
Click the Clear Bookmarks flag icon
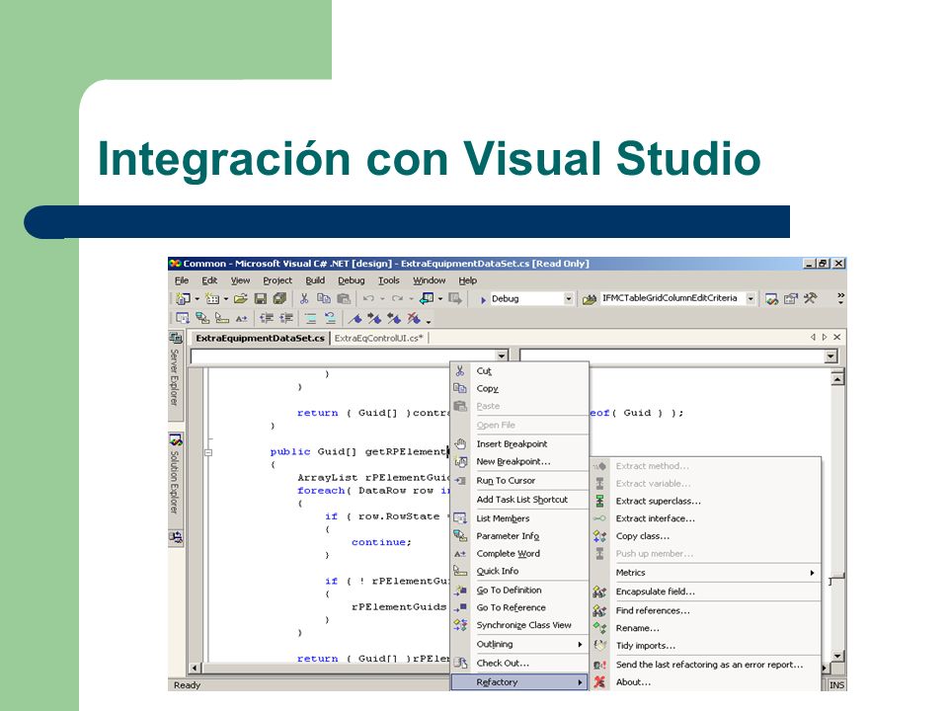pos(414,318)
